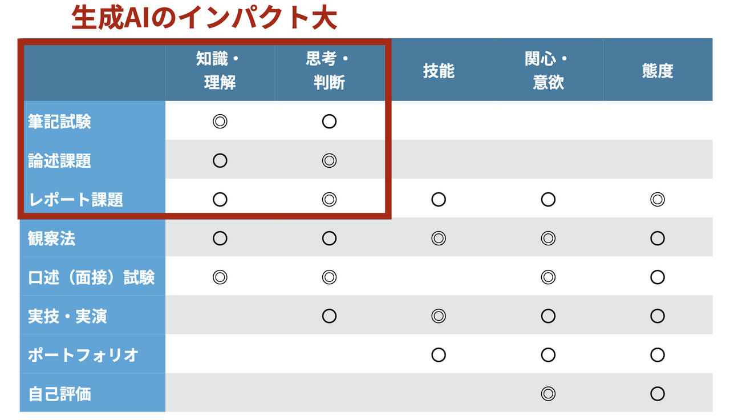Viewport: 730px width, 420px height.
Task: Click the ポートフォリオ row label
Action: point(83,355)
